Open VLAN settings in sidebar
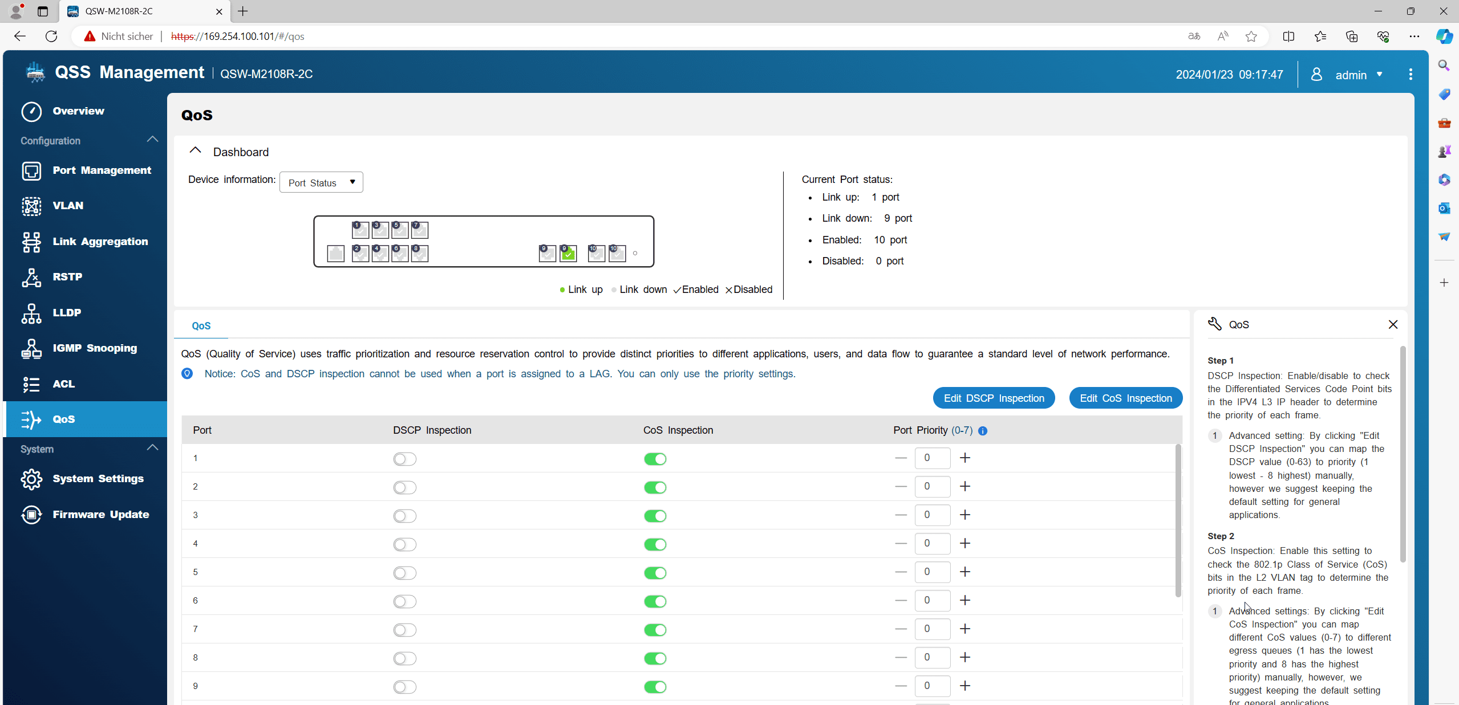Image resolution: width=1459 pixels, height=705 pixels. [x=68, y=206]
